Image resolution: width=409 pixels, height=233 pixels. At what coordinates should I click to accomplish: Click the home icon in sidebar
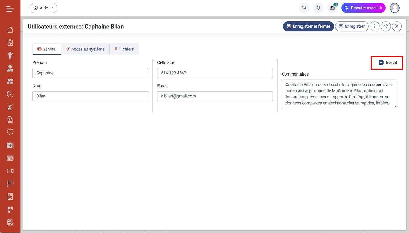10,30
